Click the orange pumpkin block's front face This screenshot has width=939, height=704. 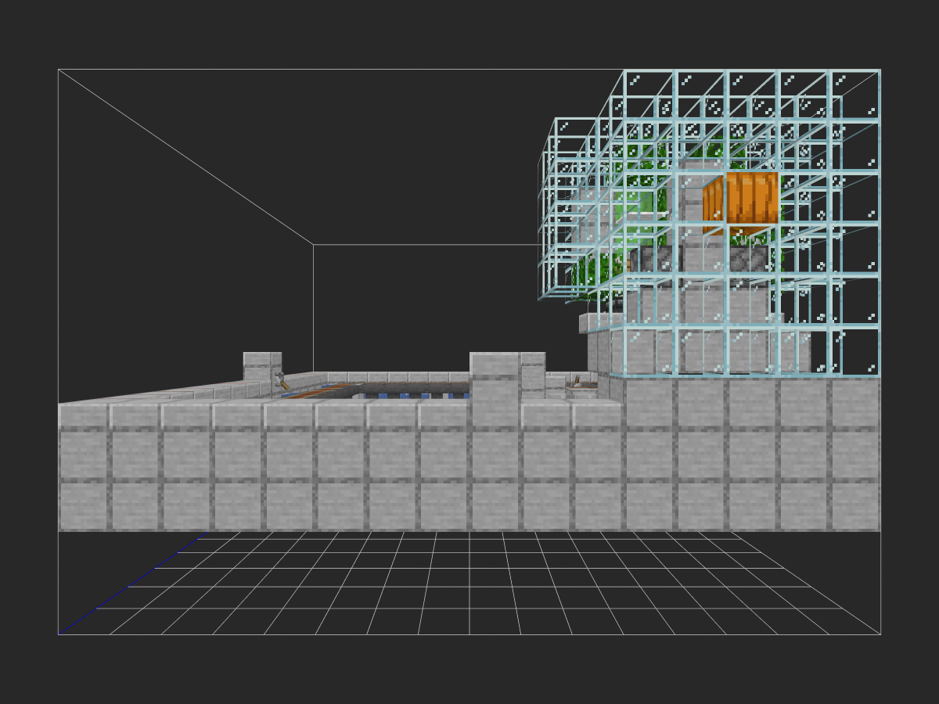(x=752, y=199)
